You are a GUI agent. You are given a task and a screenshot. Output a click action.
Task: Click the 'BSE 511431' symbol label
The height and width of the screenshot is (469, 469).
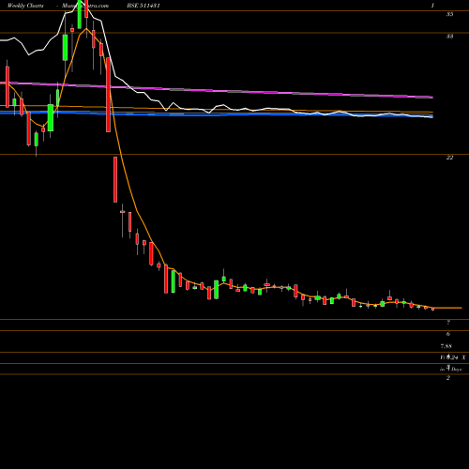[144, 6]
